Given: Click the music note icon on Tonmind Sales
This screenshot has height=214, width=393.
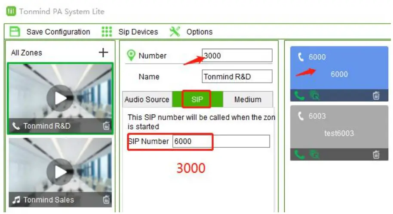Looking at the screenshot, I should pos(16,200).
